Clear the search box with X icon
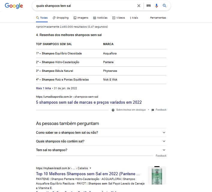The height and width of the screenshot is (192, 212). coord(139,6)
